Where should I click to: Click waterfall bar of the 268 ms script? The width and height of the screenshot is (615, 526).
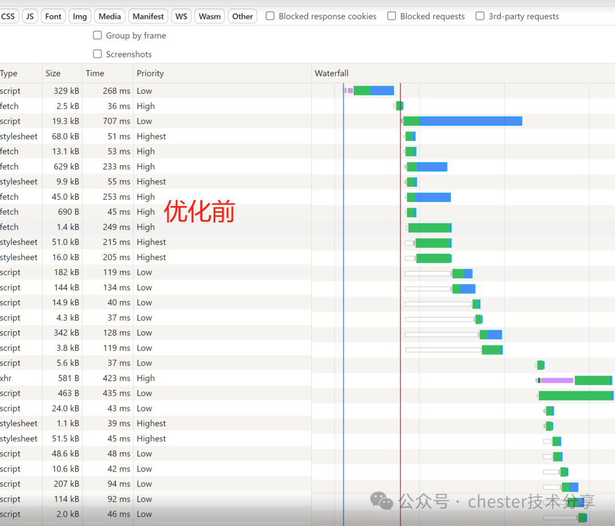368,91
